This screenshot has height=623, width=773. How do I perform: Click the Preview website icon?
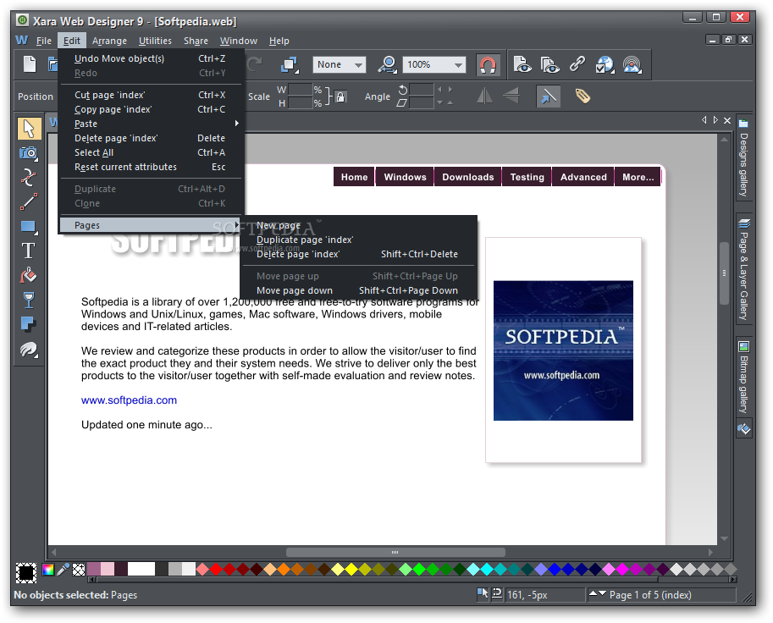549,64
